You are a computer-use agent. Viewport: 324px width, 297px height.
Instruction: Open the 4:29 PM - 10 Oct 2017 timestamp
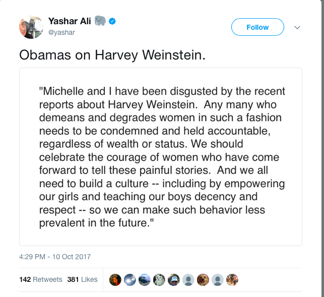coord(55,257)
